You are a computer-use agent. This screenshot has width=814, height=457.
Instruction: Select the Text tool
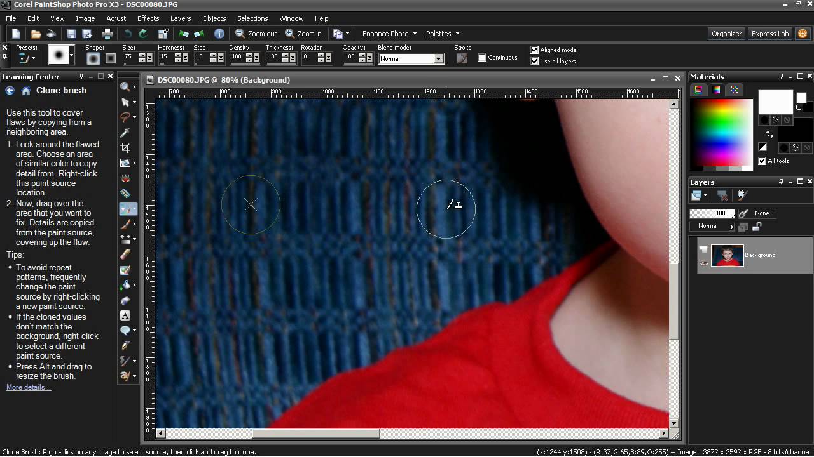click(x=125, y=315)
